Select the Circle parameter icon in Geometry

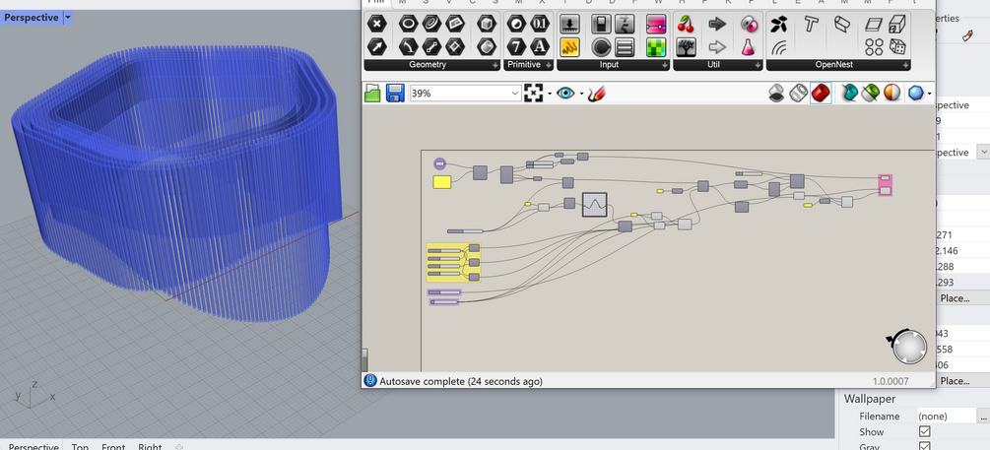click(409, 25)
